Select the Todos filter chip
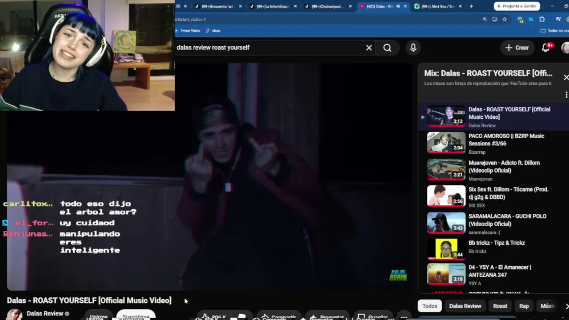This screenshot has height=320, width=569. point(430,306)
